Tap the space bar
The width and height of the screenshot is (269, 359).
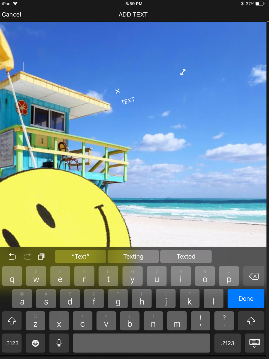141,343
